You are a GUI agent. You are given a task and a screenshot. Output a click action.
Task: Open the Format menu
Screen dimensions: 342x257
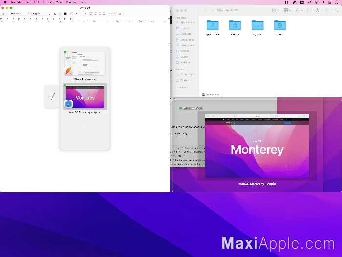point(47,2)
